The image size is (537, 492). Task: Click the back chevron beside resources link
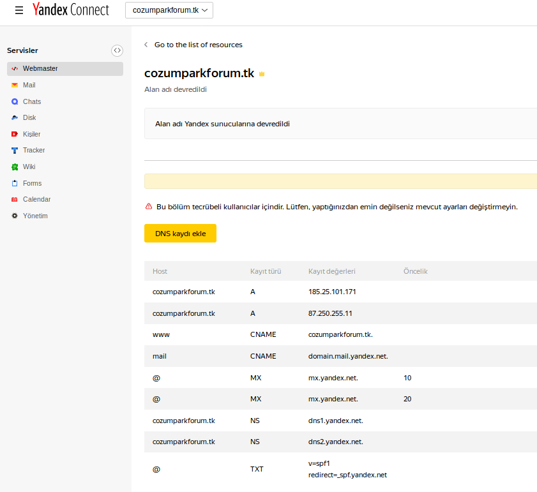pyautogui.click(x=146, y=45)
